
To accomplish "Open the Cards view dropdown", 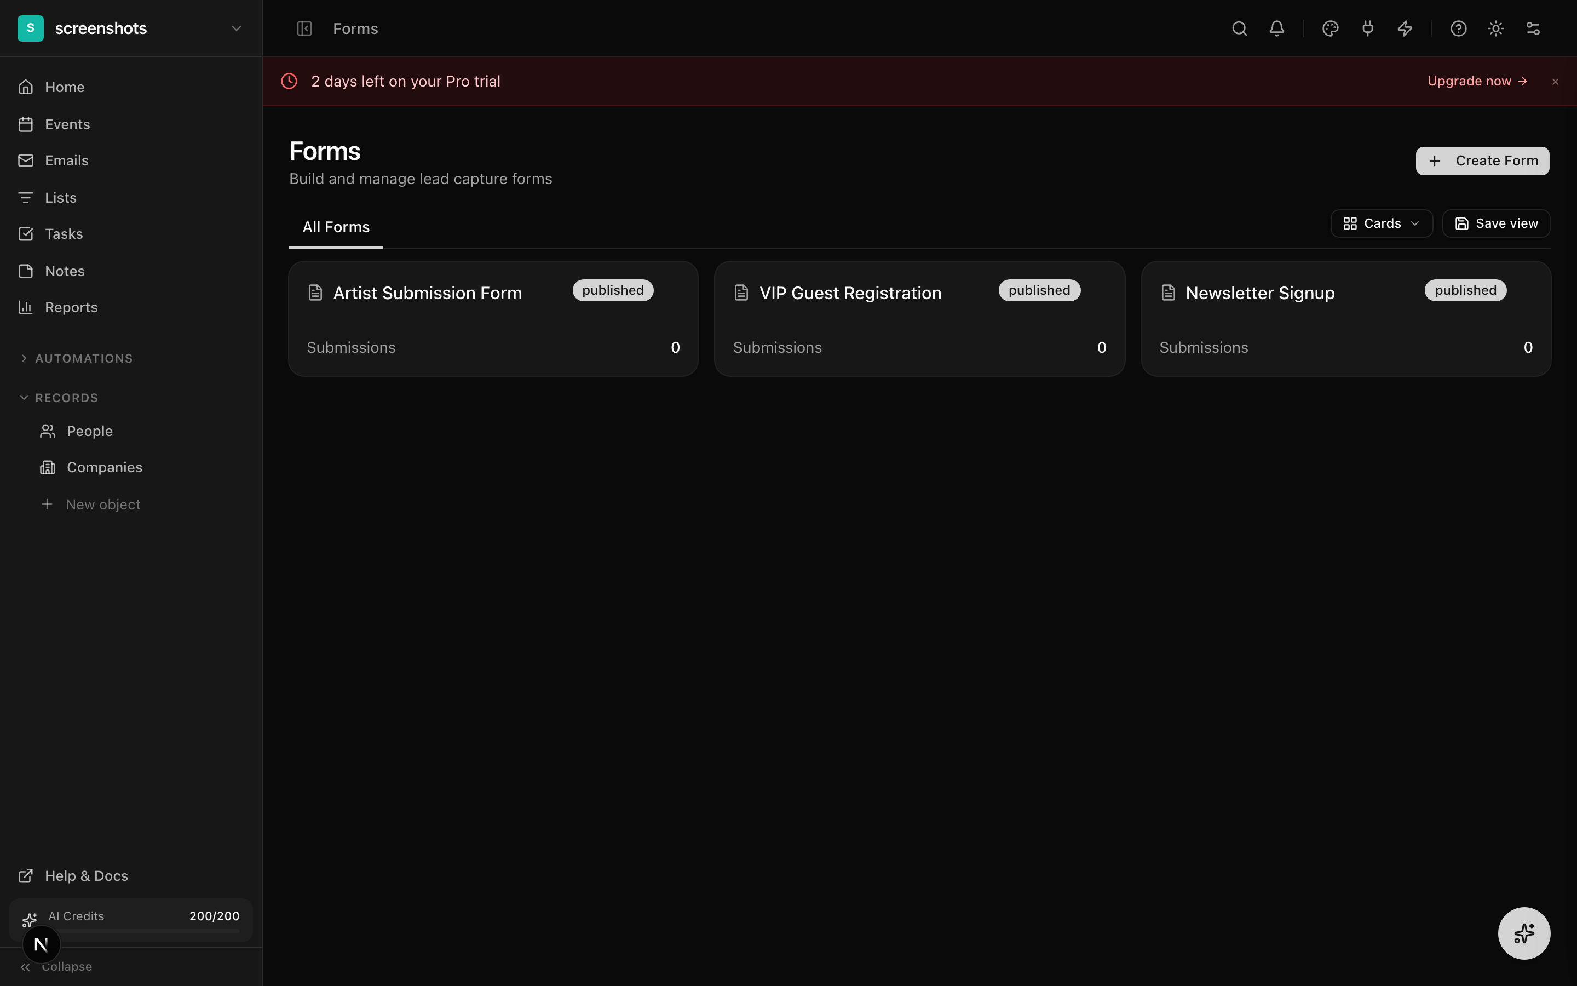I will click(x=1381, y=223).
